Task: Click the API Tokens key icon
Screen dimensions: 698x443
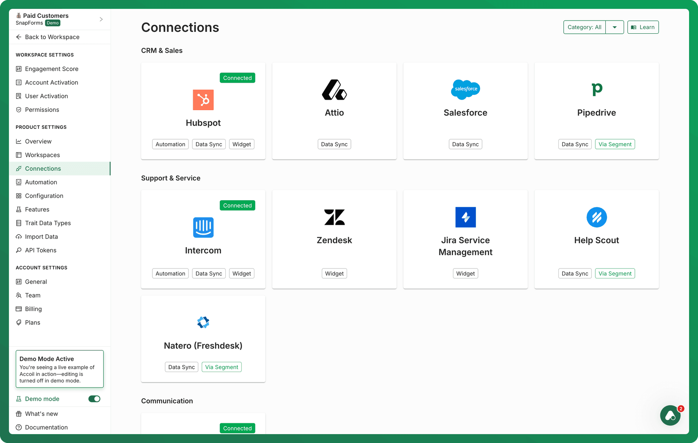Action: (19, 250)
